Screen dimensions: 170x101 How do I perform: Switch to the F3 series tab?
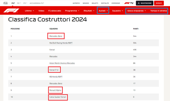(25, 3)
